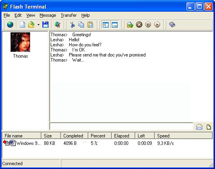Expand the arrow next to open folder
215x169 pixels.
pyautogui.click(x=38, y=25)
